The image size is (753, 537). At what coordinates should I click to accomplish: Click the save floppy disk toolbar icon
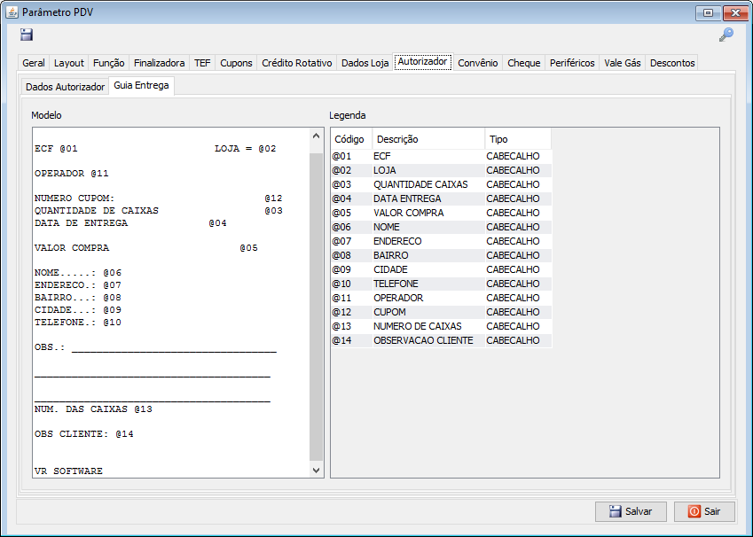tap(27, 35)
